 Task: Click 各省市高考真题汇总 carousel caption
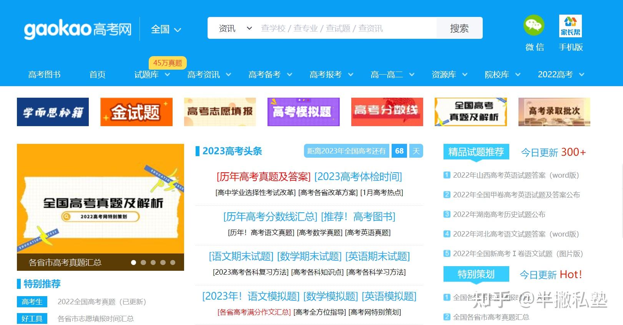pyautogui.click(x=65, y=262)
